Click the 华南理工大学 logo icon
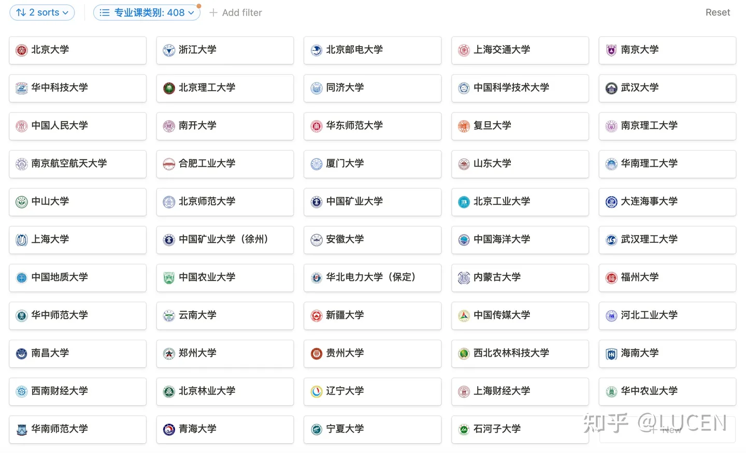 611,164
